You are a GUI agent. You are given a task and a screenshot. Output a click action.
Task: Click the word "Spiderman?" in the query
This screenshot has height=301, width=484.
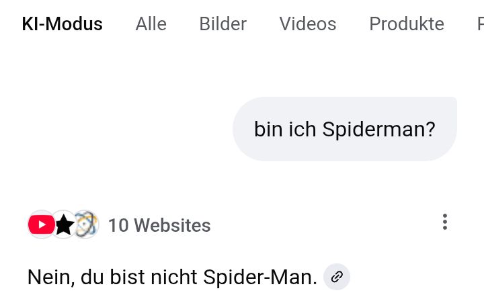[x=378, y=130]
